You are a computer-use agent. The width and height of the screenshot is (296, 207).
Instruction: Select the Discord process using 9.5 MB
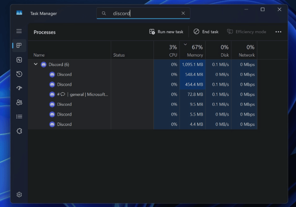pos(143,105)
